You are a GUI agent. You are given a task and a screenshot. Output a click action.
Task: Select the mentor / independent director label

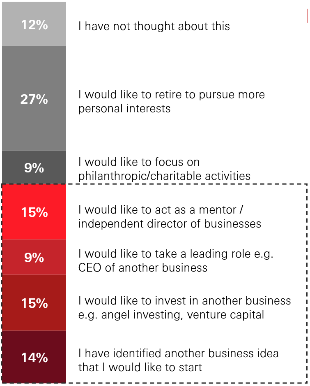(x=170, y=216)
